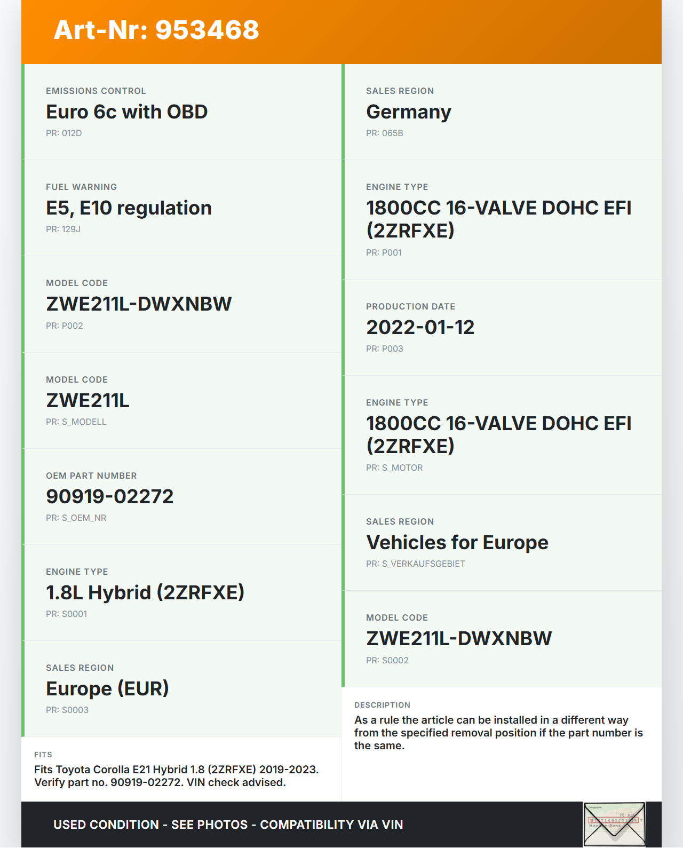Click the Fits Toyota Corolla E21 text
Screen dimensions: 683x848
176,776
